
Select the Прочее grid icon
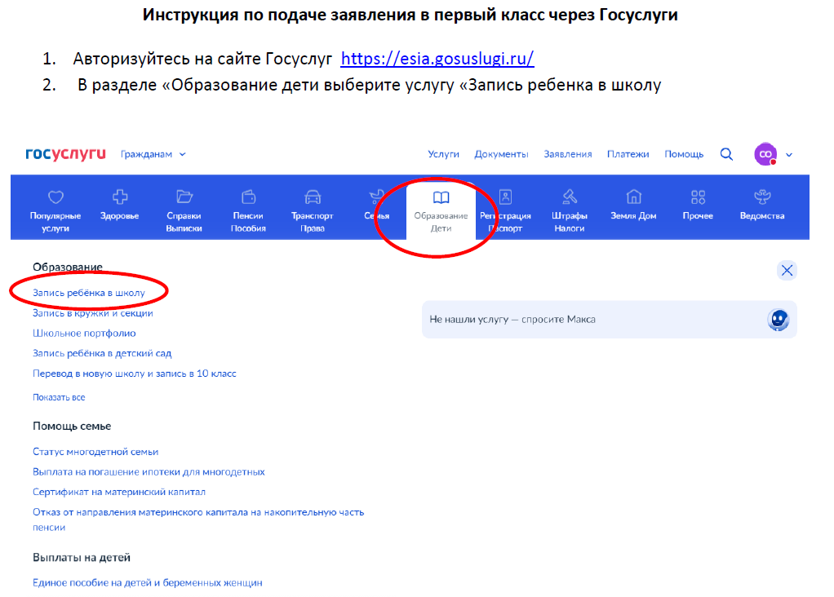[698, 197]
